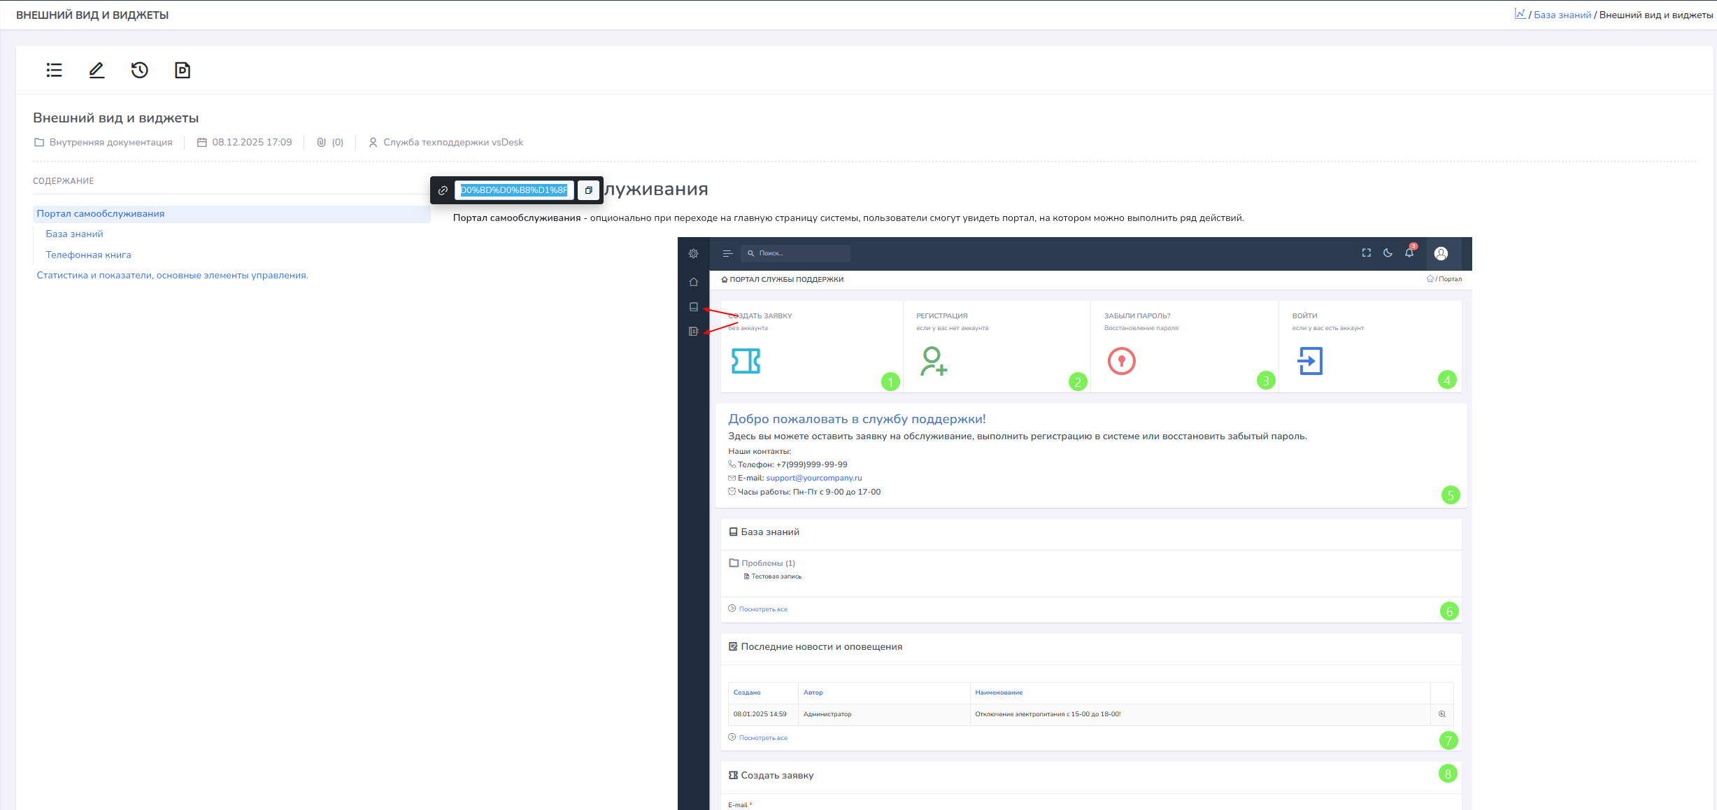
Task: Copy the anchor link with copy icon
Action: pos(588,190)
